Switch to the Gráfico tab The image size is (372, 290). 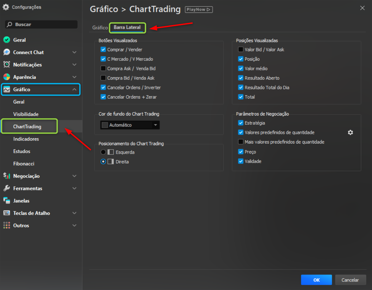[x=100, y=28]
